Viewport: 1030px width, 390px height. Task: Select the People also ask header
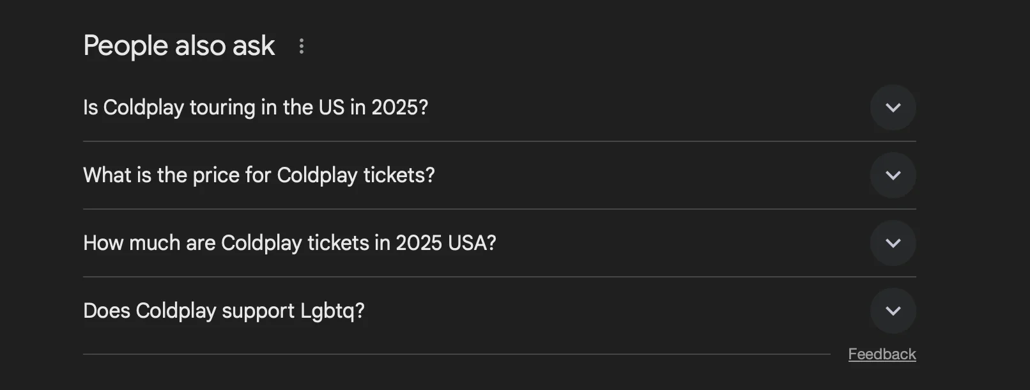point(179,45)
